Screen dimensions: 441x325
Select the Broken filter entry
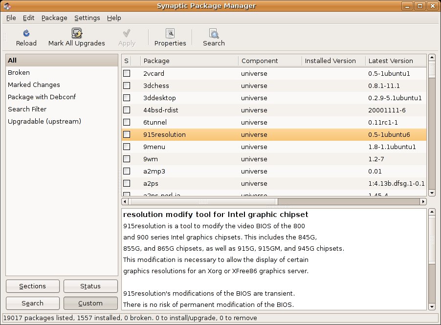pos(62,72)
